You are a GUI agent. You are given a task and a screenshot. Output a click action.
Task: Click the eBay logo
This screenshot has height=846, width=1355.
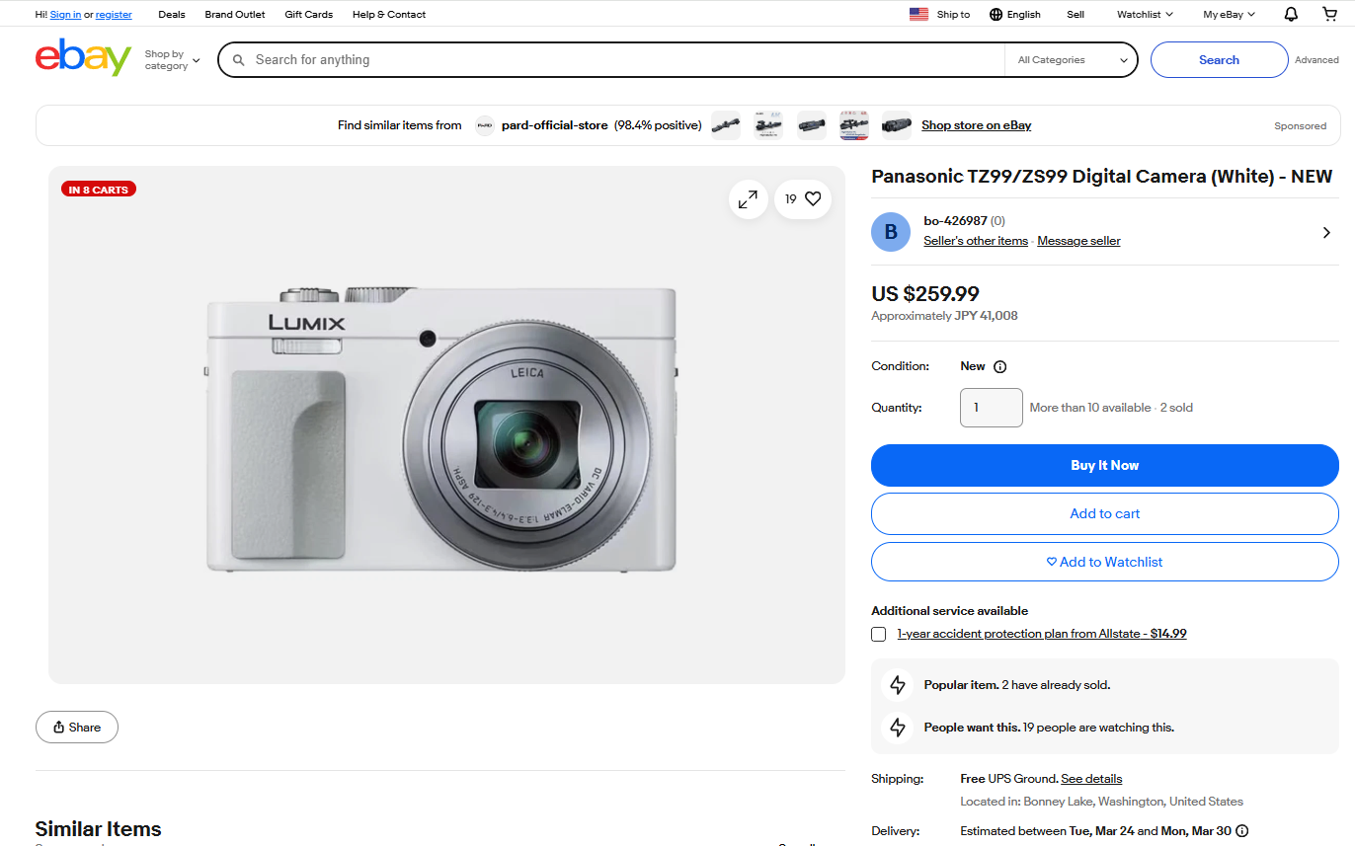tap(83, 59)
